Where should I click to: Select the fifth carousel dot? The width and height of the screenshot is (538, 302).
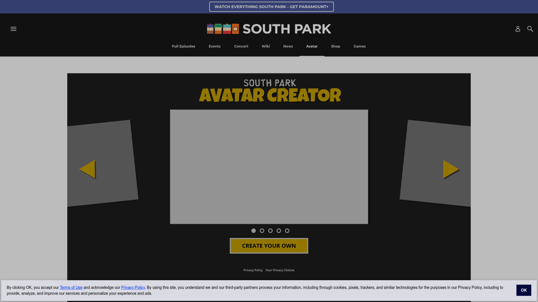pyautogui.click(x=287, y=231)
